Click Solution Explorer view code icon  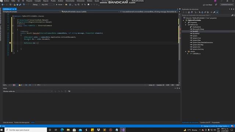pyautogui.click(x=211, y=12)
